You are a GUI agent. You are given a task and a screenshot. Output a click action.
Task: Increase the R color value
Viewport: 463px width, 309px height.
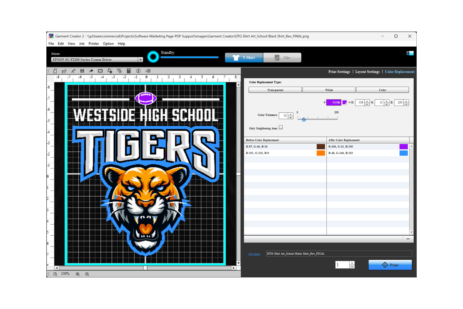(x=367, y=101)
